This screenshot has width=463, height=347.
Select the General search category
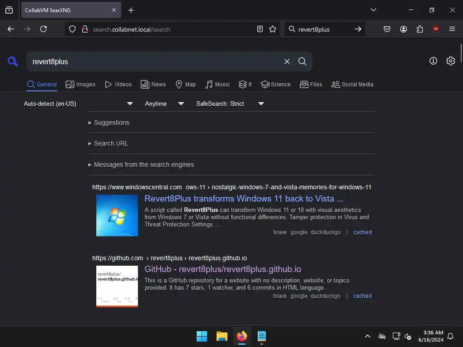click(42, 84)
